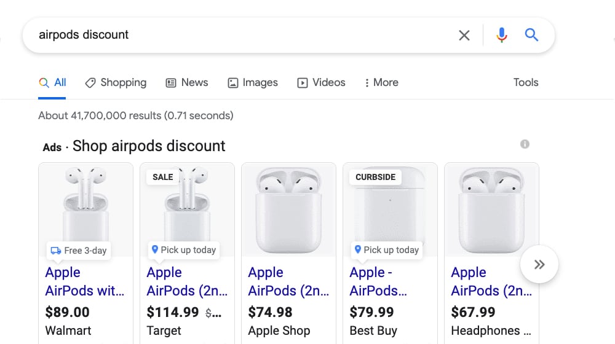
Task: Click the CURBSIDE badge on Best Buy listing
Action: click(x=376, y=177)
